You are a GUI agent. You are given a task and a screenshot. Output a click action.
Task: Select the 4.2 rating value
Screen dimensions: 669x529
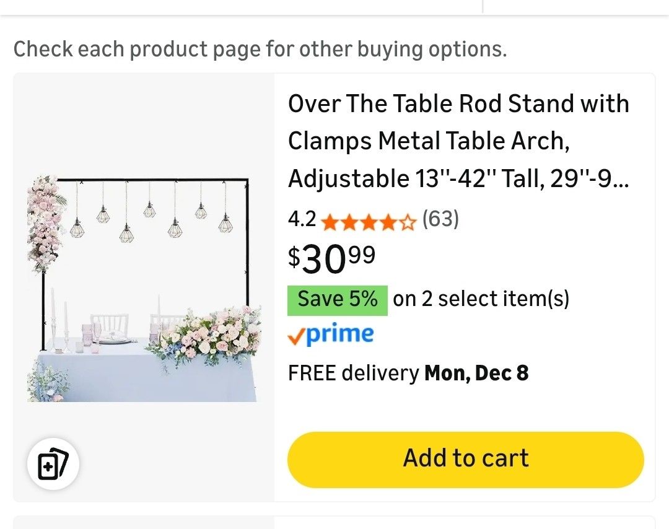point(301,219)
